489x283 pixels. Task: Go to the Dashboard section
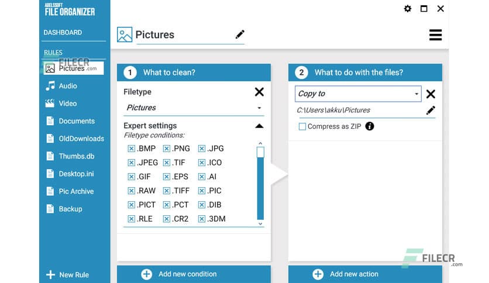coord(63,33)
